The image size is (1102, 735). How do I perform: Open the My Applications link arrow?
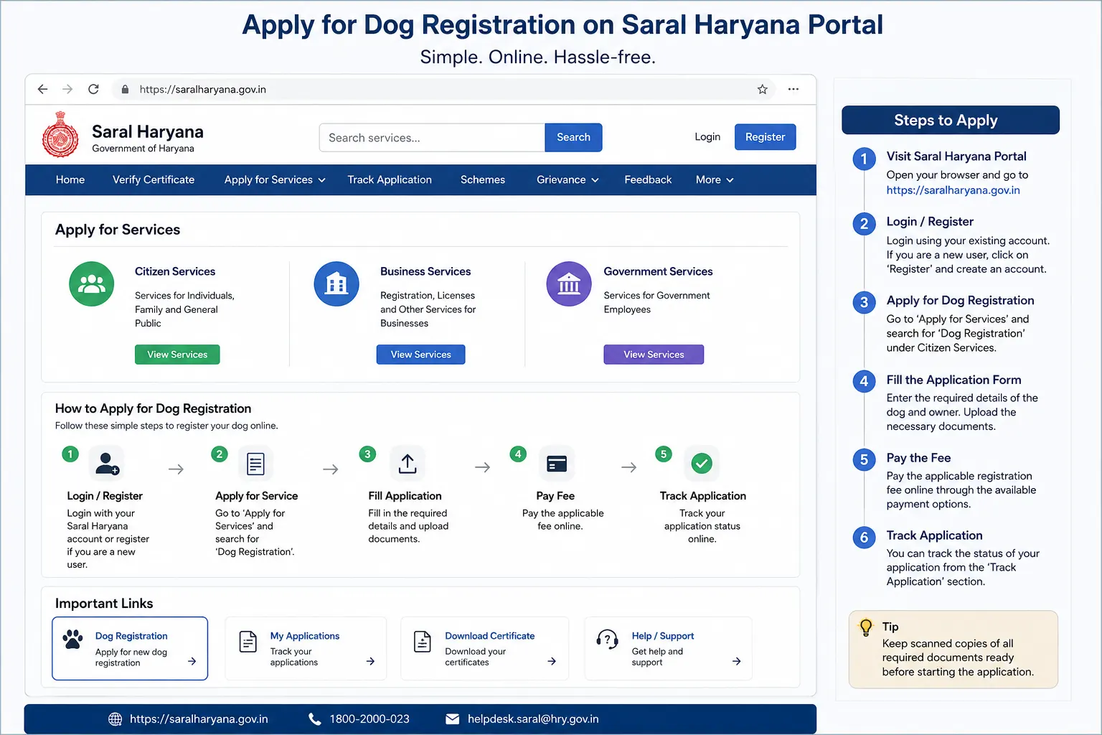370,661
